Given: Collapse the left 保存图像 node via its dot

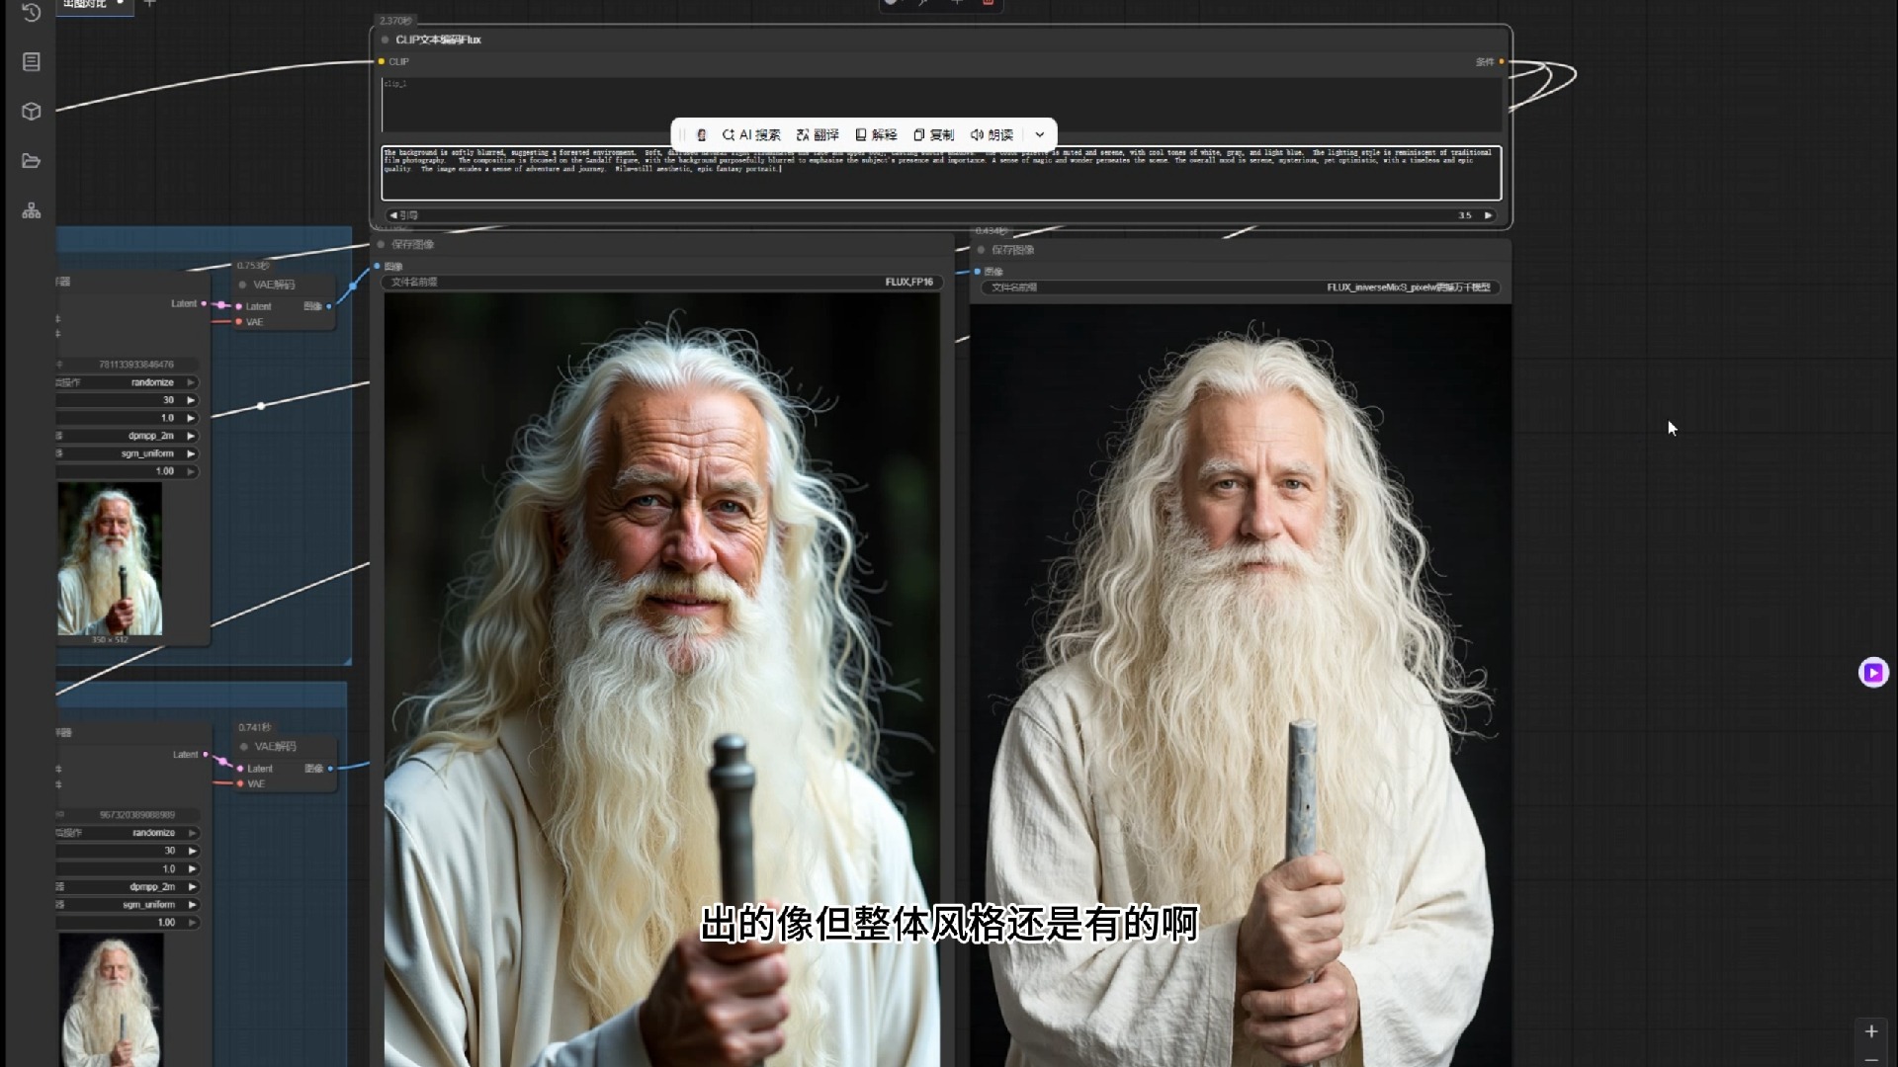Looking at the screenshot, I should tap(381, 244).
